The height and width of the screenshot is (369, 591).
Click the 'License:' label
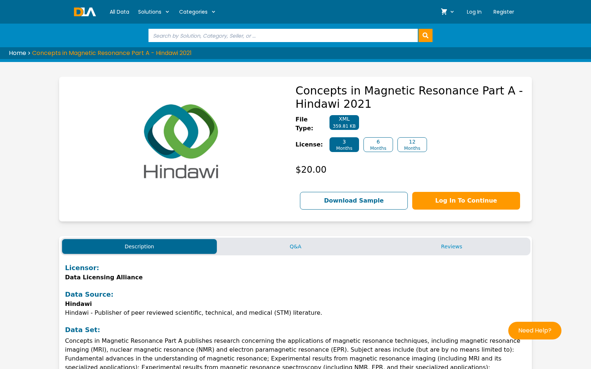point(309,145)
